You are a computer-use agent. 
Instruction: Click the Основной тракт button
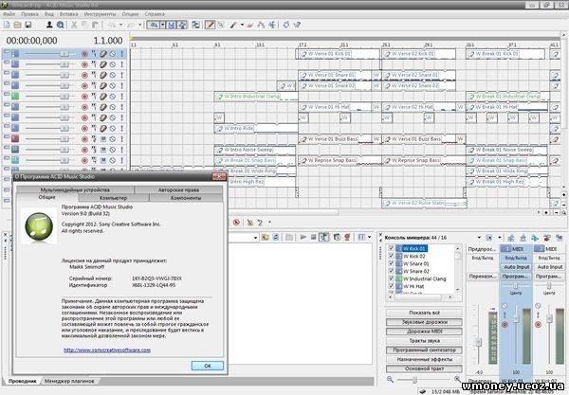tap(424, 368)
